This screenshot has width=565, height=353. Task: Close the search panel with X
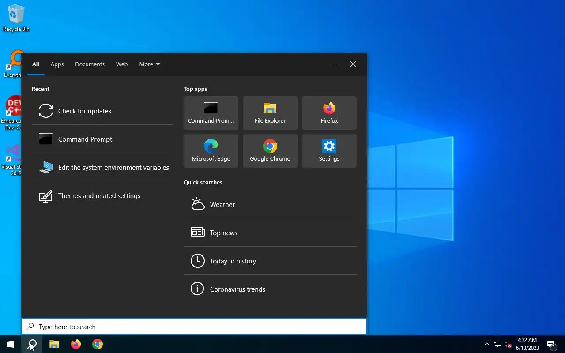353,64
